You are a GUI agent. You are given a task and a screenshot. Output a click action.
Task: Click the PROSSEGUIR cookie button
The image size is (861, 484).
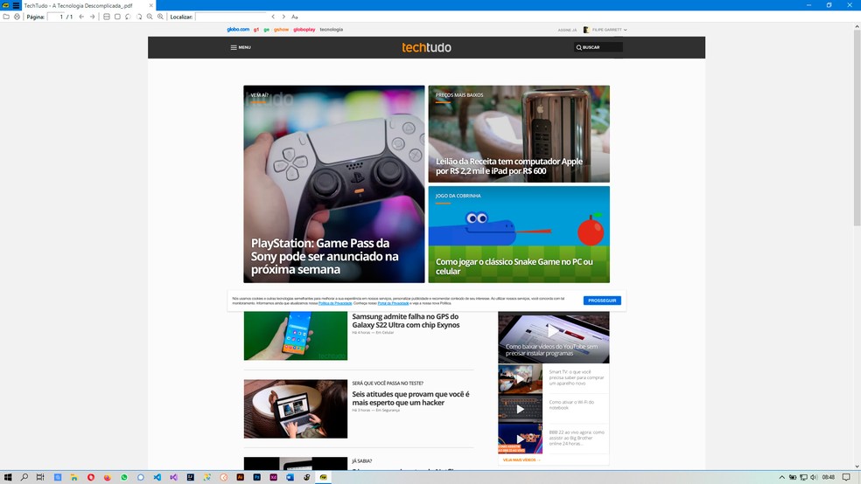[602, 301]
